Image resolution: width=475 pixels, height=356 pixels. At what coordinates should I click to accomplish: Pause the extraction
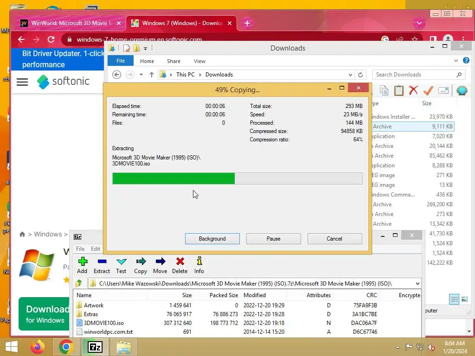[274, 239]
